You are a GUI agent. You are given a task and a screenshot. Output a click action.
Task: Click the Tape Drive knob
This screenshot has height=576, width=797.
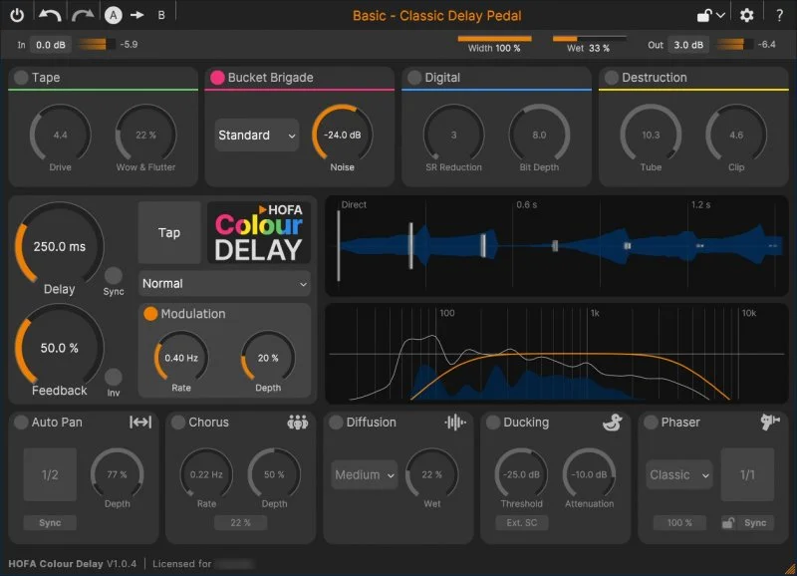[60, 136]
